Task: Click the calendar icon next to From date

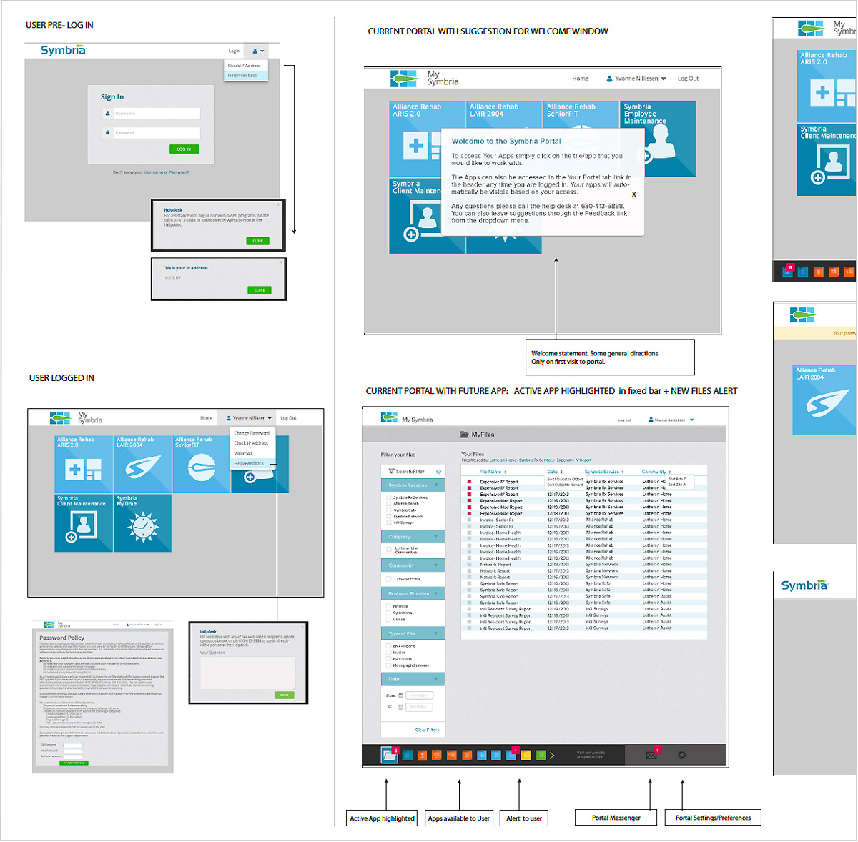Action: click(400, 695)
